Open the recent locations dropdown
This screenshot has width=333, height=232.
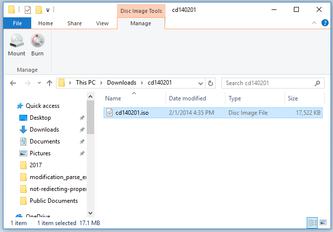tap(39, 83)
